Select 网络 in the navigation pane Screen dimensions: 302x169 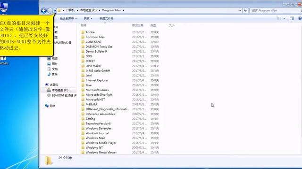tap(50, 106)
